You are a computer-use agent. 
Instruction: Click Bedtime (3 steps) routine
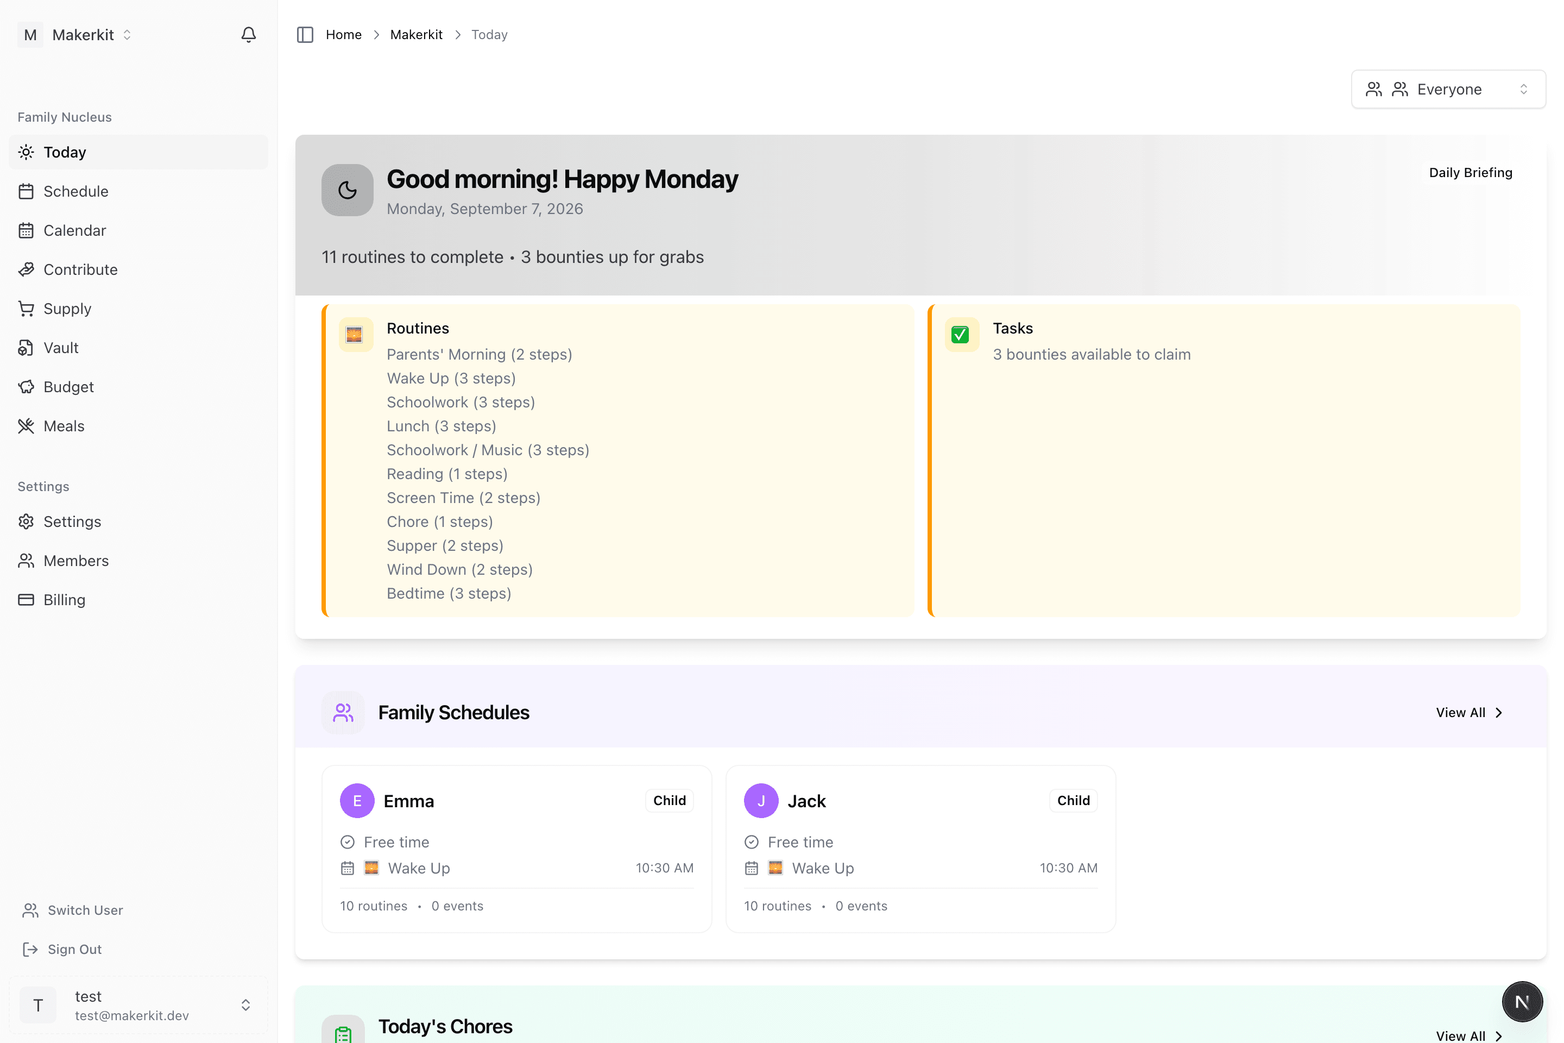[450, 594]
